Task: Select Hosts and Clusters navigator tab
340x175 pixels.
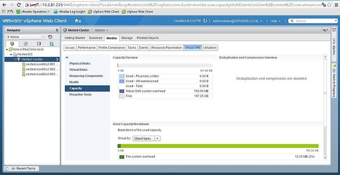Action: [12, 44]
